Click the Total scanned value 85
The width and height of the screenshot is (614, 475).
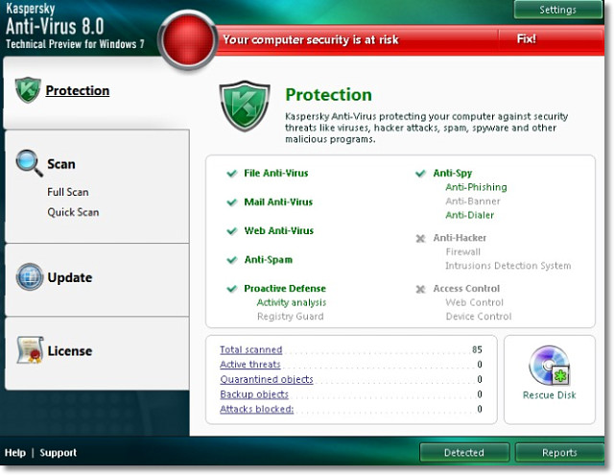click(x=477, y=349)
